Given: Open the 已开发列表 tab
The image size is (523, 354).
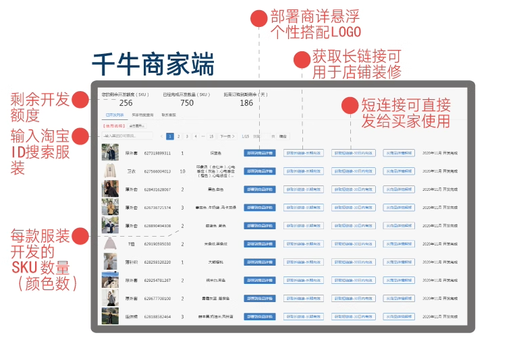Looking at the screenshot, I should (x=115, y=115).
